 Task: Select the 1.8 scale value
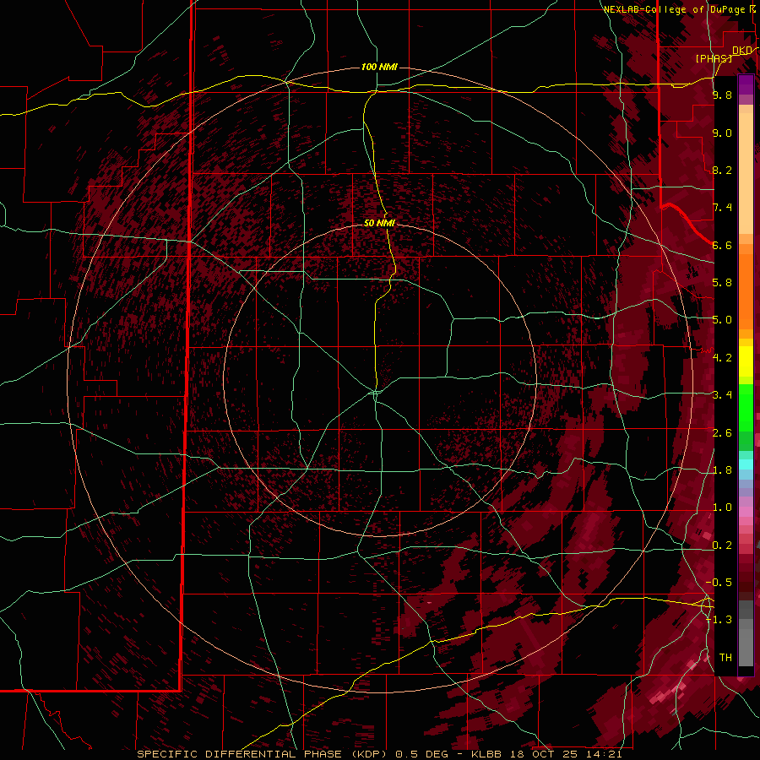point(722,470)
